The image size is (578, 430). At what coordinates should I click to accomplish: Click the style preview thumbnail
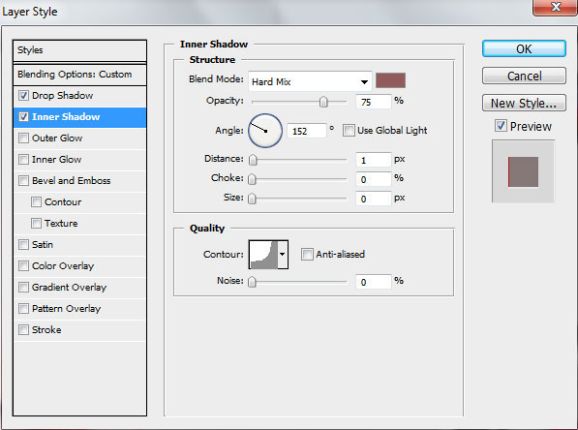point(523,171)
